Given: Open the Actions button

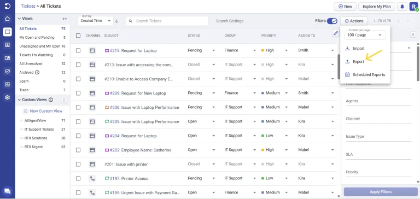Looking at the screenshot, I should tap(354, 21).
